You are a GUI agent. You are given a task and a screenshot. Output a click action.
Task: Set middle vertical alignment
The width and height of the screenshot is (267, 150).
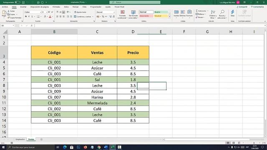(60, 12)
